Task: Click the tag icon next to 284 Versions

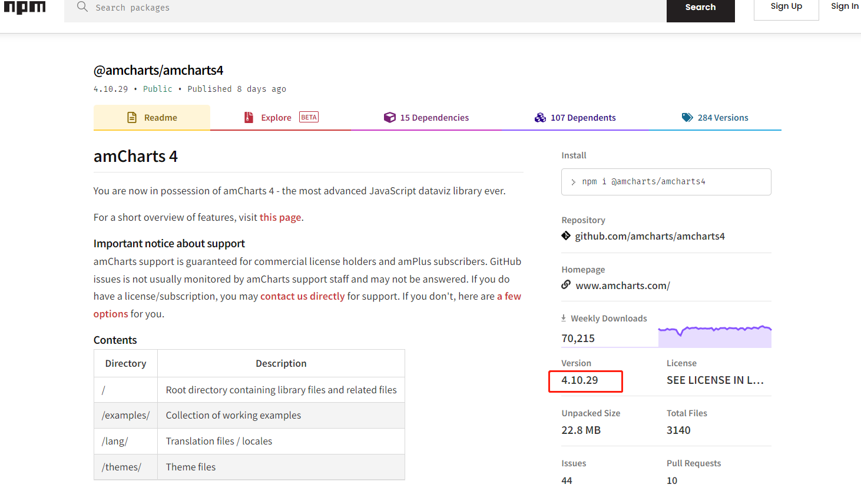Action: click(687, 117)
